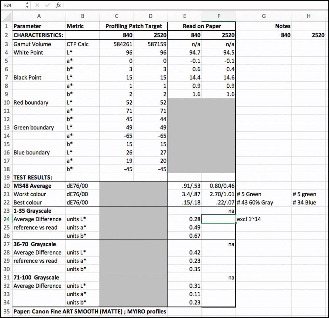Select column A by its header
The width and height of the screenshot is (329, 318).
pos(39,16)
